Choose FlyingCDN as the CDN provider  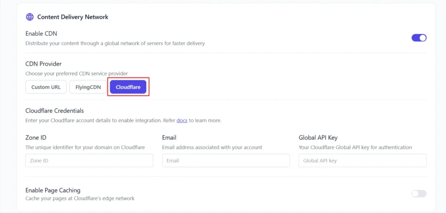click(88, 87)
